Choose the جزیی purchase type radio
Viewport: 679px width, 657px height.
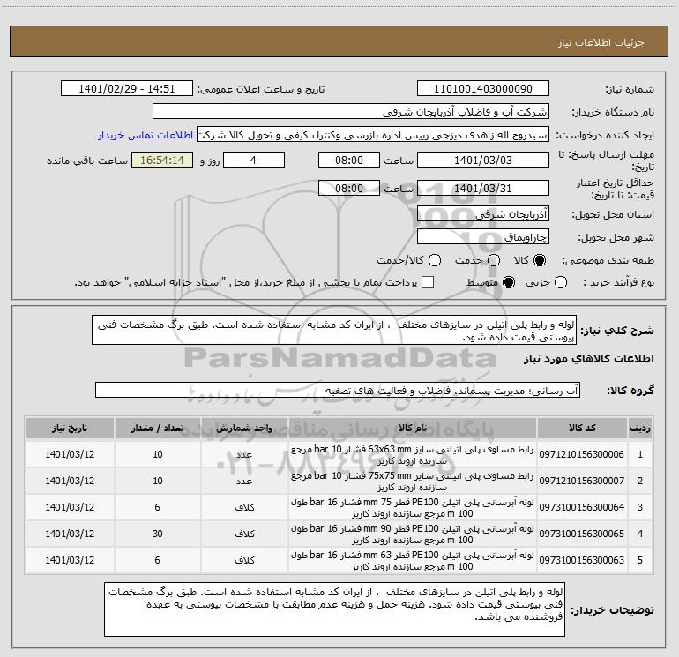click(x=560, y=282)
